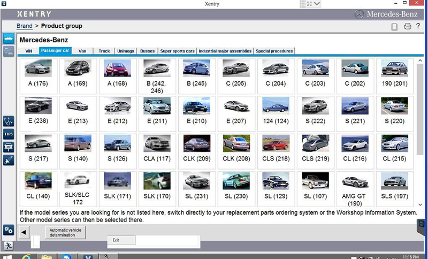Click scroll down arrow of model list
This screenshot has height=259, width=428.
(420, 204)
